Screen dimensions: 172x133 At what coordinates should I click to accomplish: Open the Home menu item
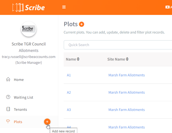tap(19, 80)
